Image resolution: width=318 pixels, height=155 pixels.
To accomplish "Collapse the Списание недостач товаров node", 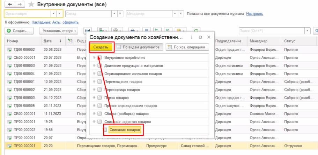I will (94, 122).
